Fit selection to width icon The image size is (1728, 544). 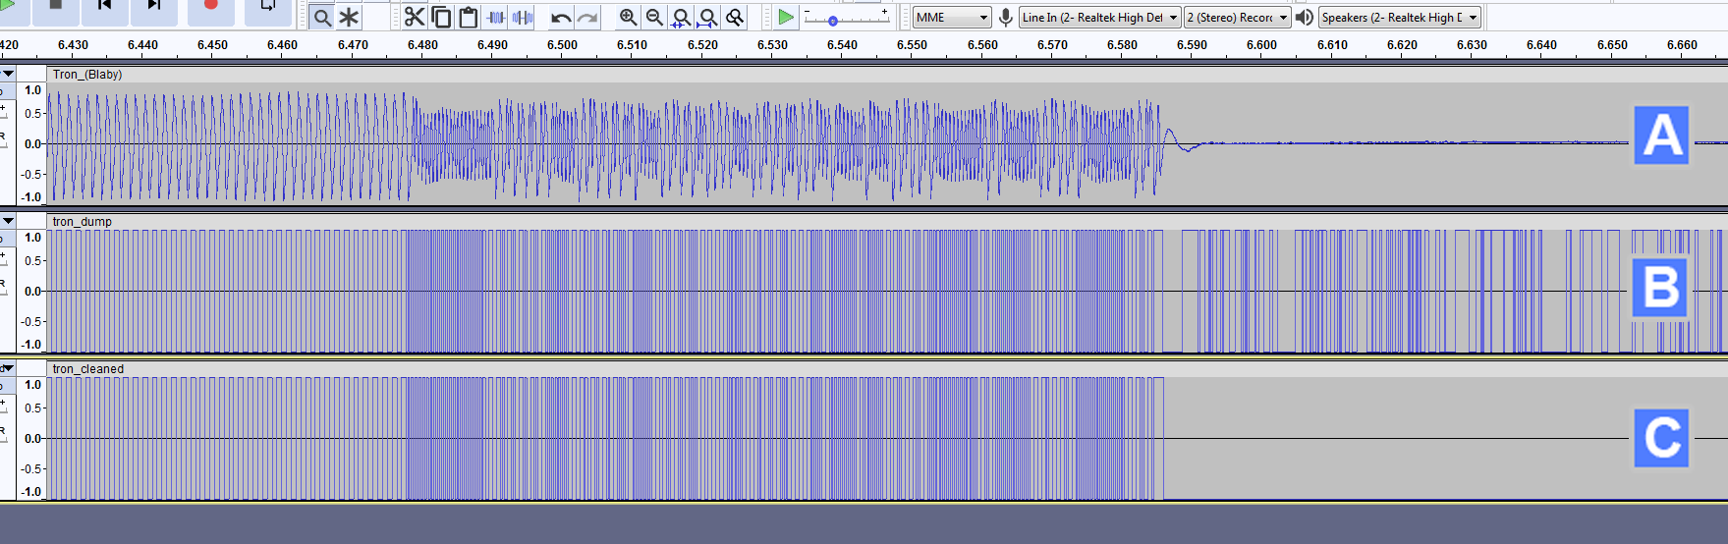[x=681, y=18]
